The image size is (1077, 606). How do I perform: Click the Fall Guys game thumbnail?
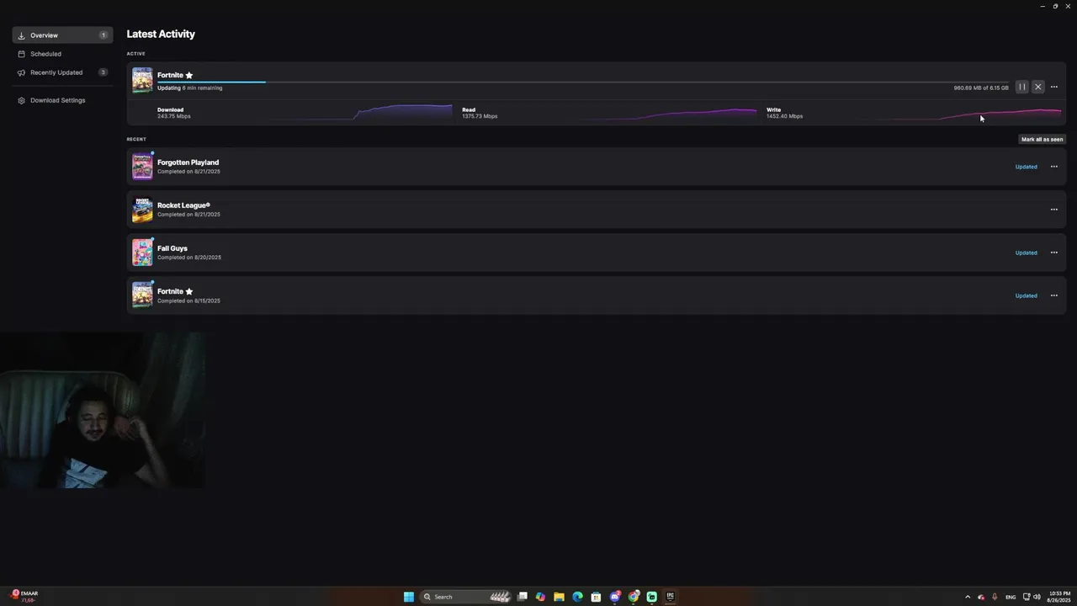pos(142,252)
